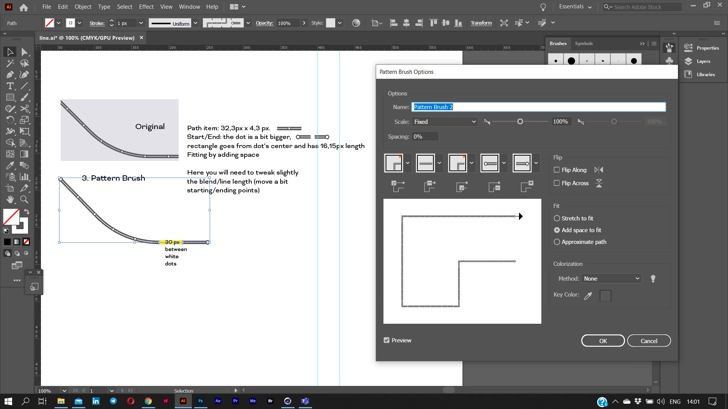Select the Direct Selection tool
This screenshot has height=409, width=728.
pyautogui.click(x=25, y=52)
